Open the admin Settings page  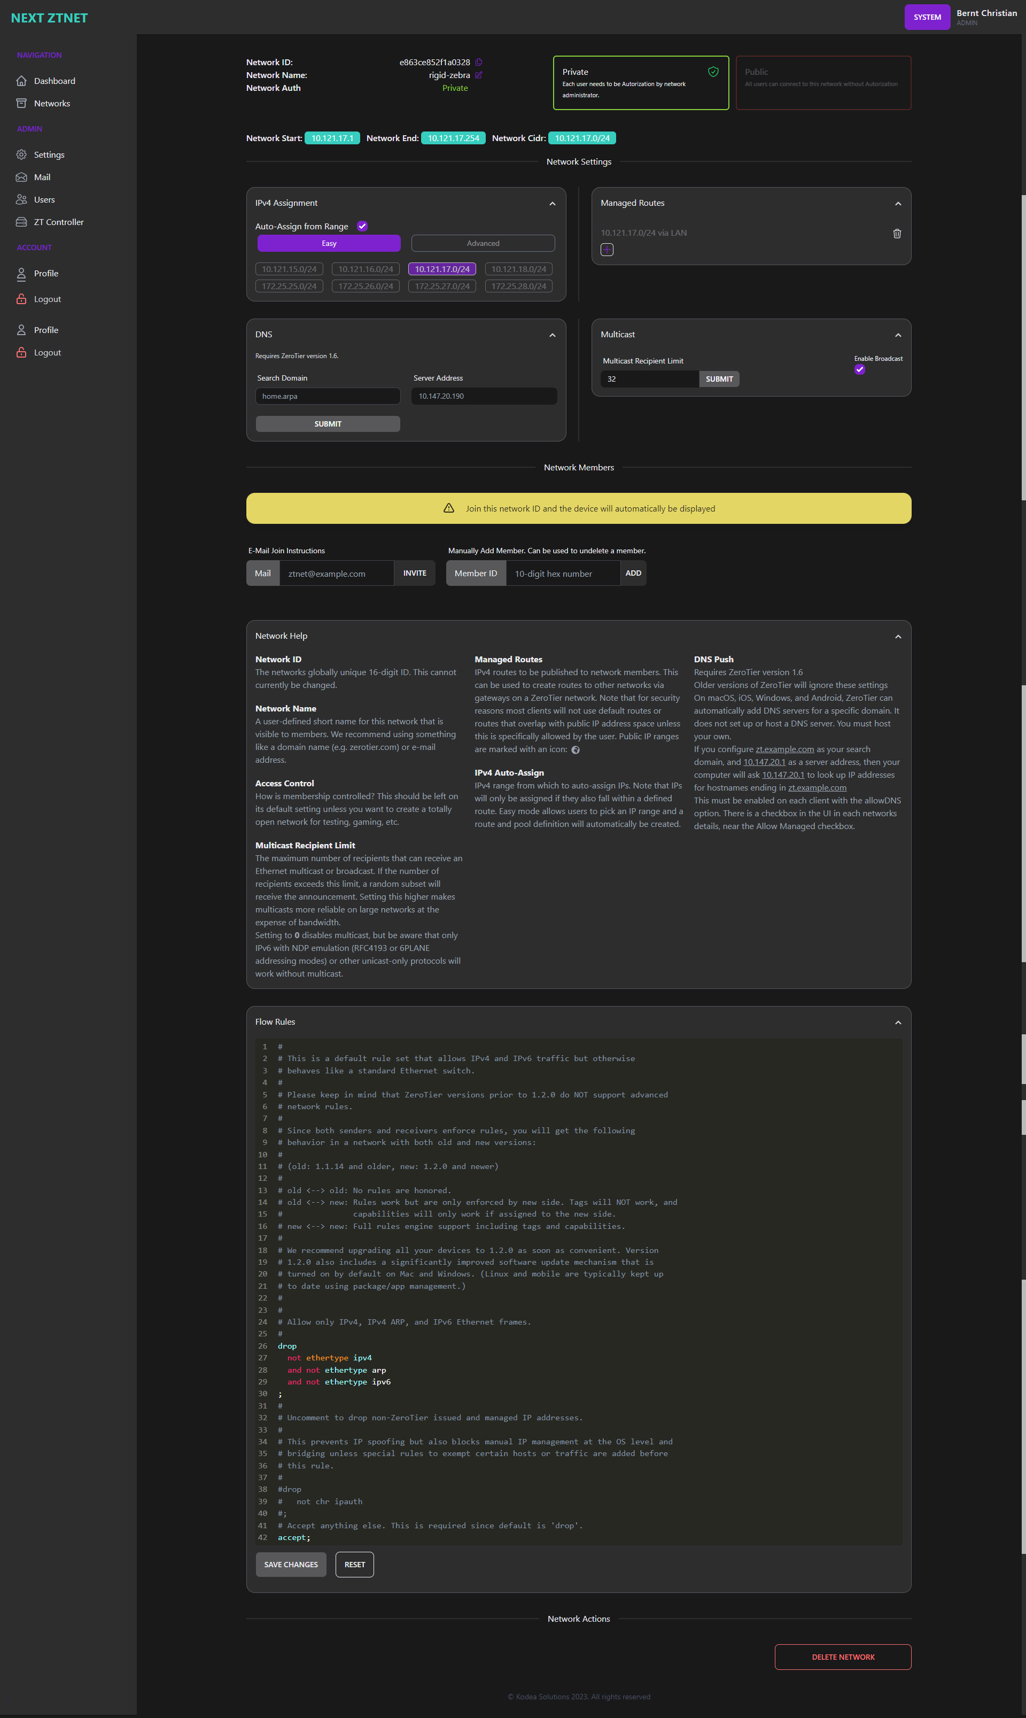click(x=49, y=155)
